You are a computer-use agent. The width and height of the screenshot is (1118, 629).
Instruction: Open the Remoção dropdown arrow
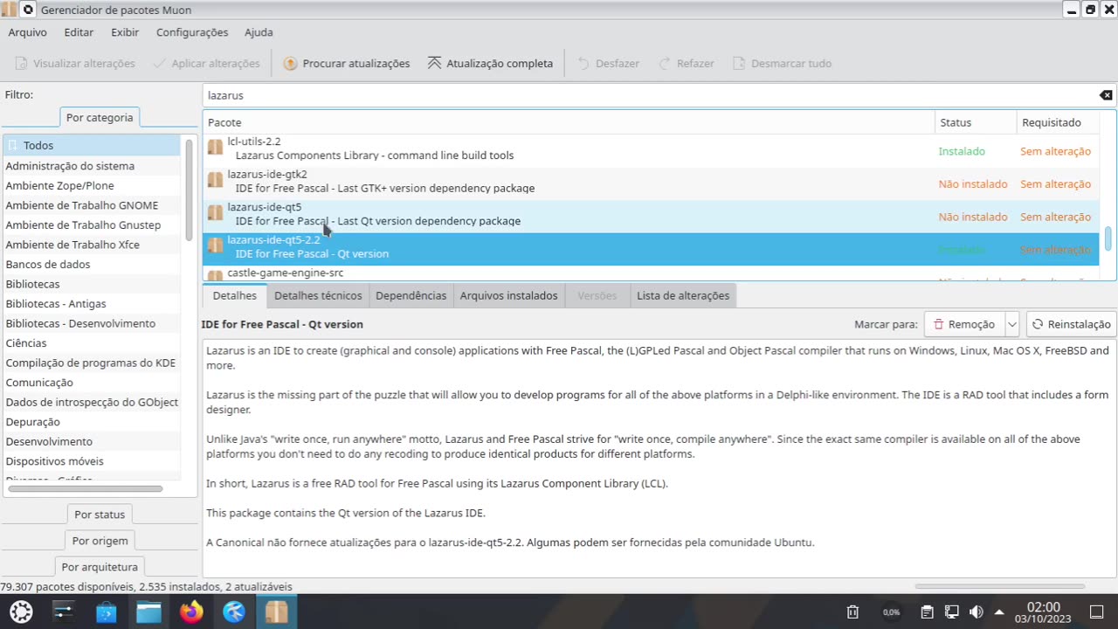click(x=1012, y=324)
